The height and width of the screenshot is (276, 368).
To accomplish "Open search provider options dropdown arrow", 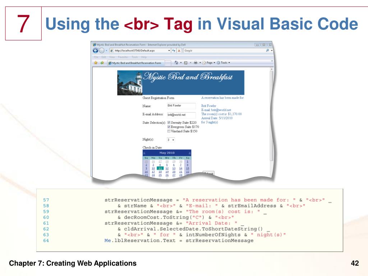I will 272,50.
